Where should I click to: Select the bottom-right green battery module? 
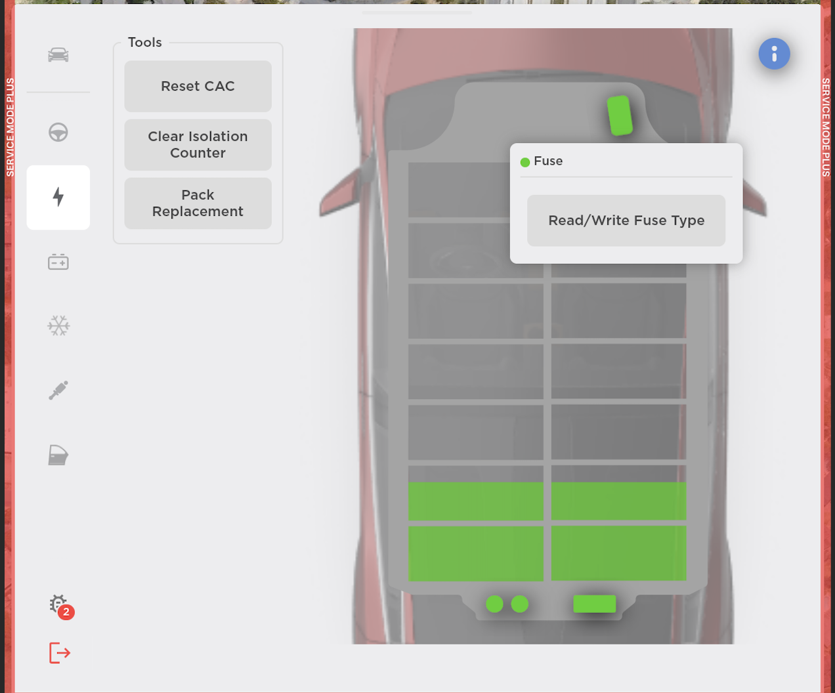pos(618,553)
